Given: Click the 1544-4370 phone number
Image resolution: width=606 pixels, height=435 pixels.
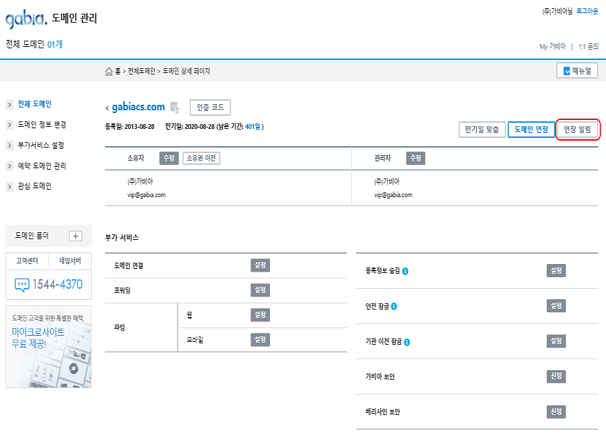Looking at the screenshot, I should tap(58, 285).
